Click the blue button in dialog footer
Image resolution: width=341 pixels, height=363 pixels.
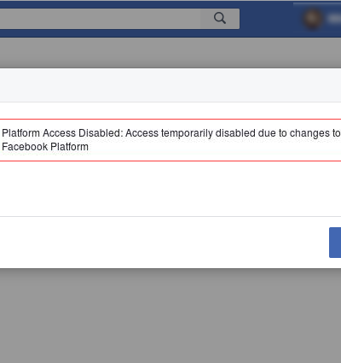pyautogui.click(x=335, y=243)
